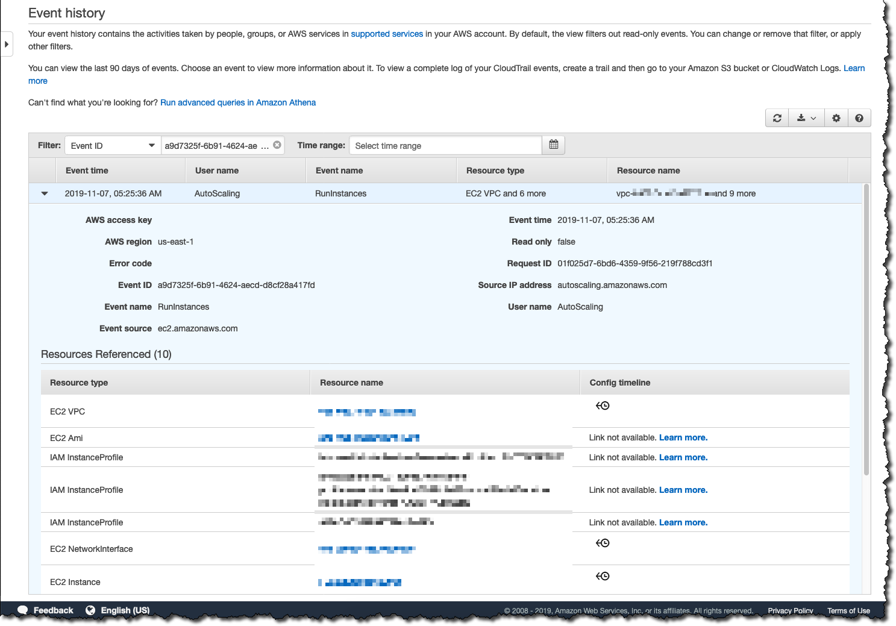Open the CloudTrail settings gear
896x626 pixels.
836,117
